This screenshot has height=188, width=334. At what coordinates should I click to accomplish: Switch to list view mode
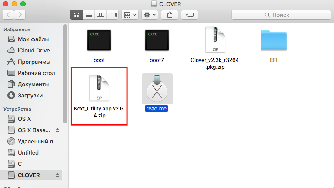[89, 15]
